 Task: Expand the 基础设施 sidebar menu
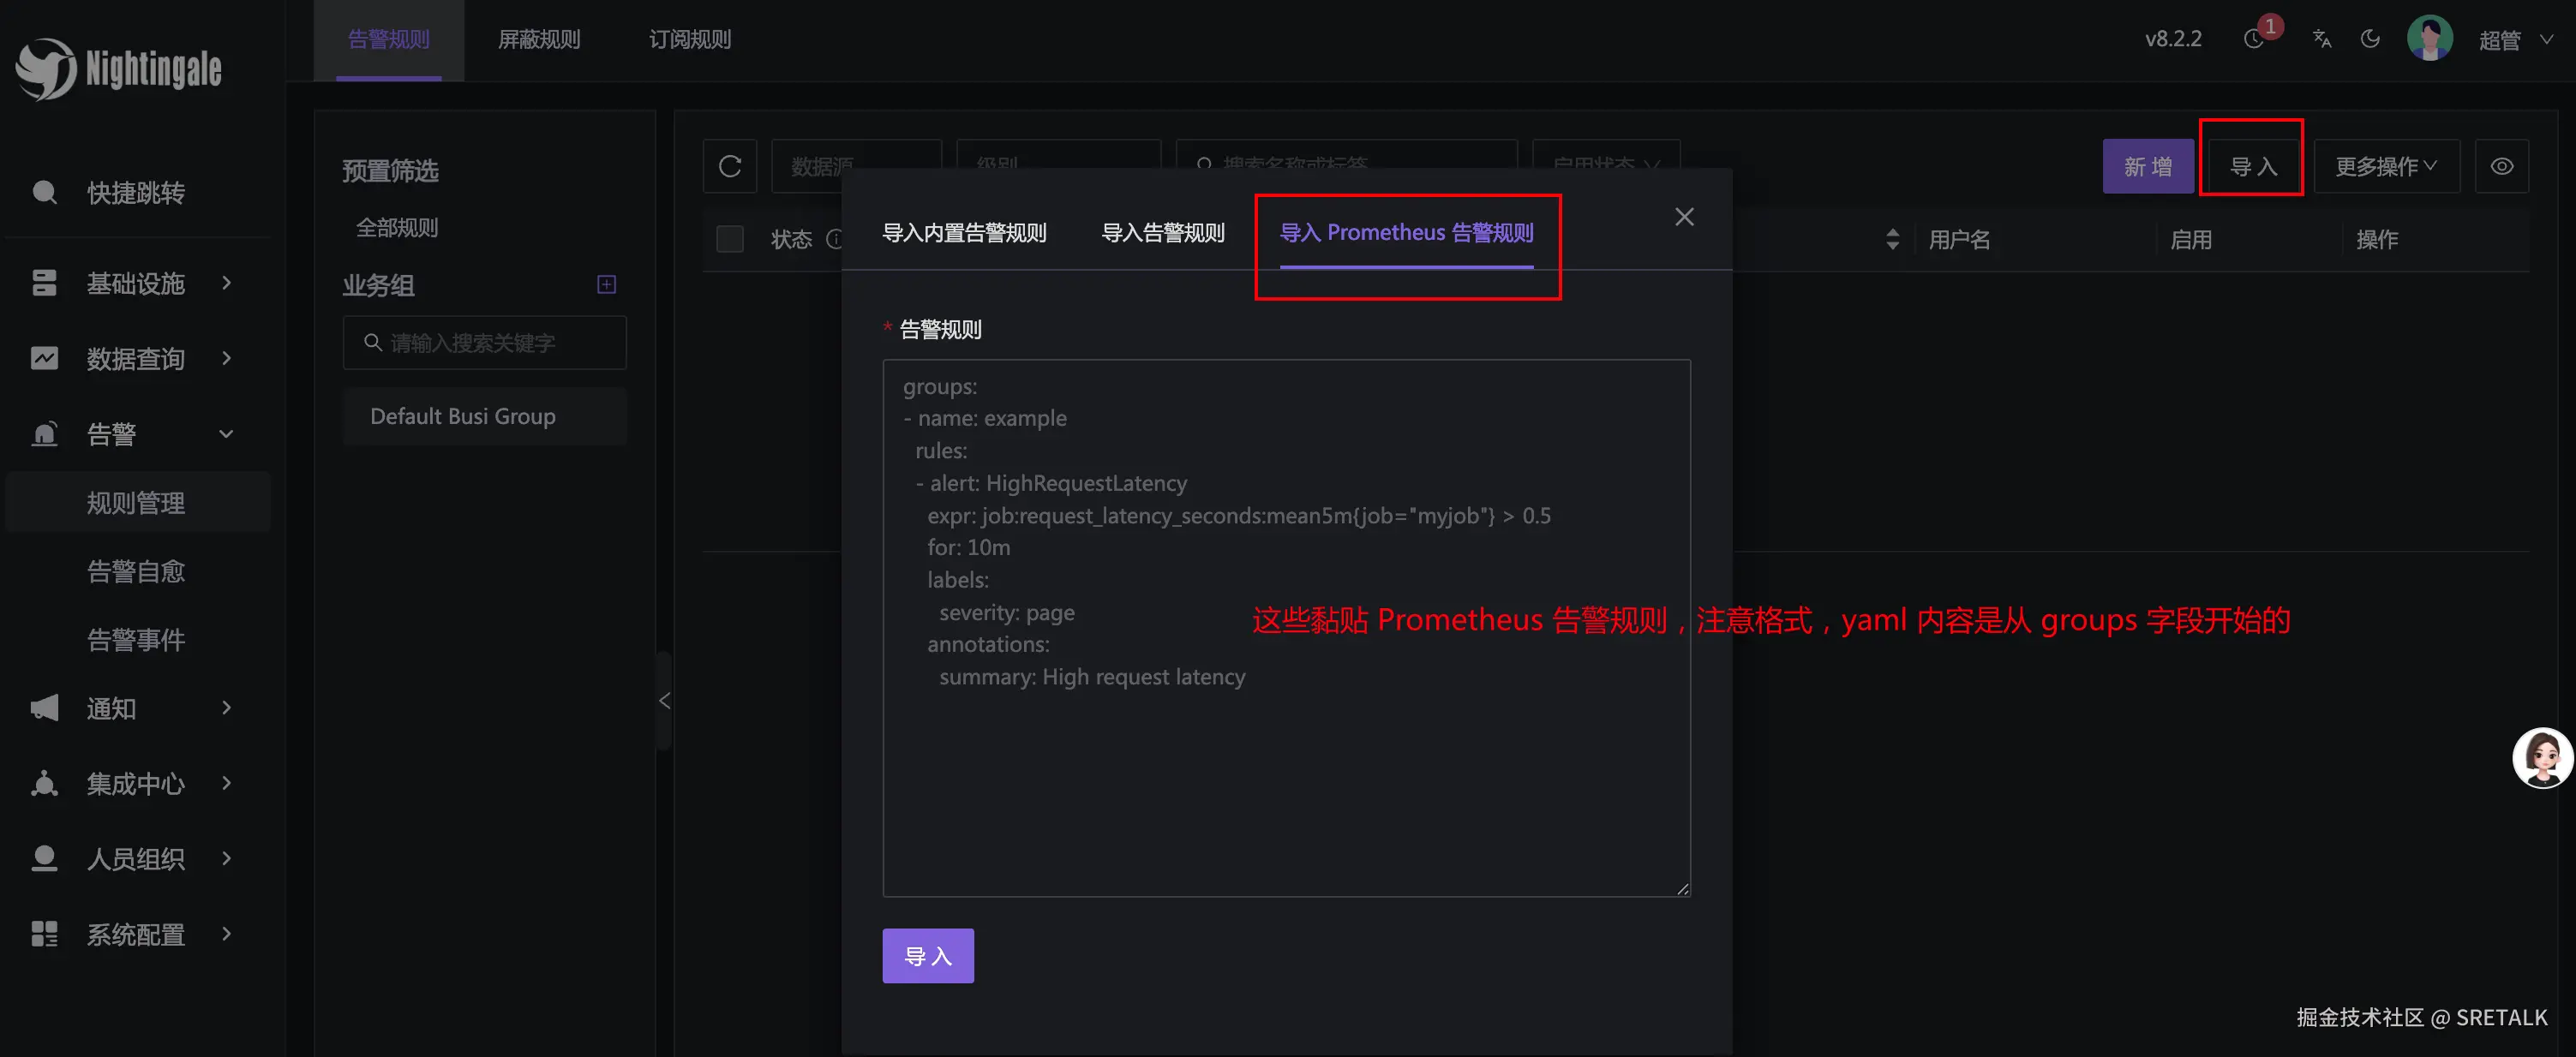(x=135, y=284)
